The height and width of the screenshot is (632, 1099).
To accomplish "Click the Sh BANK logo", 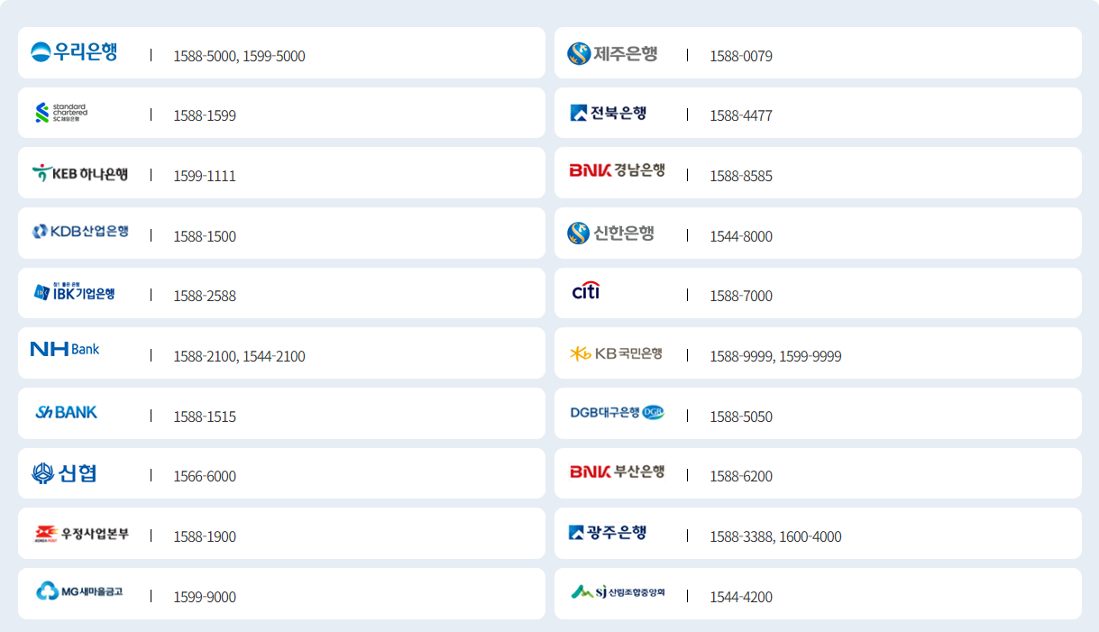I will (x=66, y=412).
